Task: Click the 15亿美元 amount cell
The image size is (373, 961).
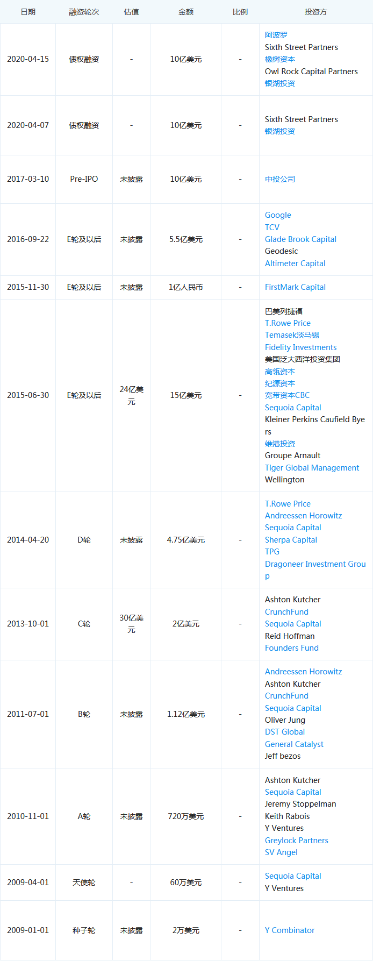Action: click(x=186, y=395)
